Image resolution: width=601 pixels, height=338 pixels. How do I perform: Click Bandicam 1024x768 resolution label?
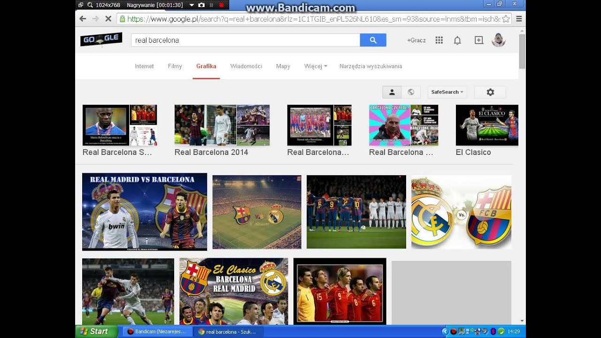coord(108,5)
